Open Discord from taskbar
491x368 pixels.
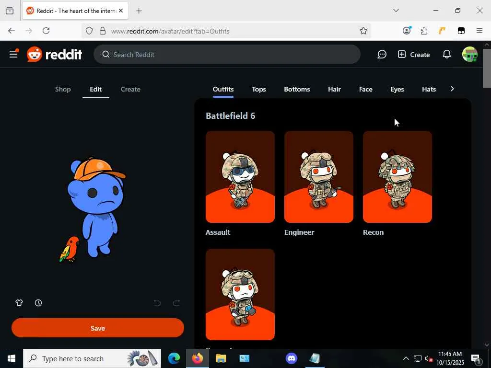[x=292, y=358]
